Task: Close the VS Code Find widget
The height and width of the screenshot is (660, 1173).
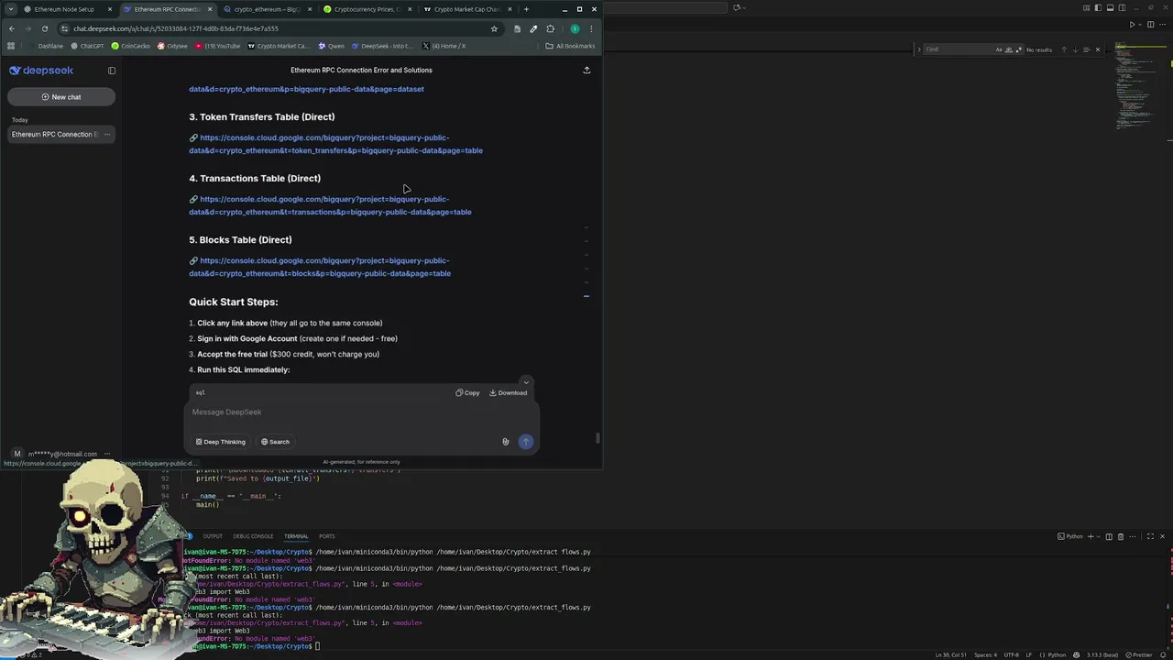Action: [1097, 49]
